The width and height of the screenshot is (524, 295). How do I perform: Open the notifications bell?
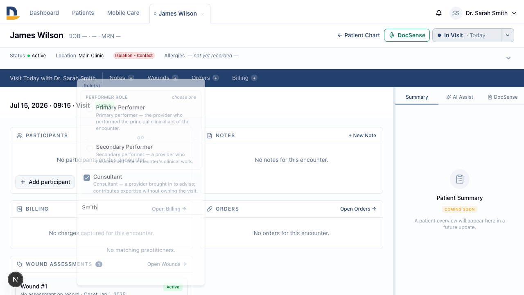click(x=439, y=13)
